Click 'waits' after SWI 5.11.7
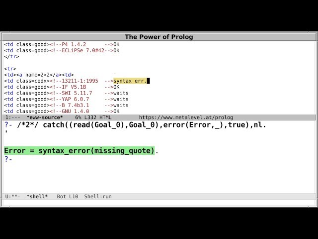The height and width of the screenshot is (239, 318). [x=121, y=93]
